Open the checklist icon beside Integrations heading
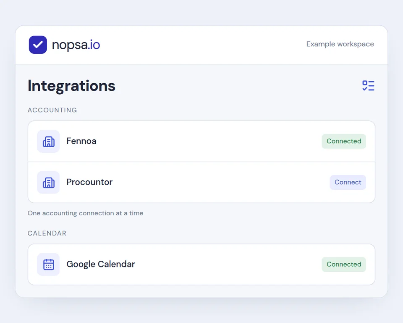The width and height of the screenshot is (403, 323). pyautogui.click(x=368, y=85)
